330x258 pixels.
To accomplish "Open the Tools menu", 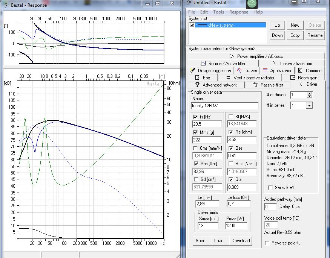I will pos(218,12).
